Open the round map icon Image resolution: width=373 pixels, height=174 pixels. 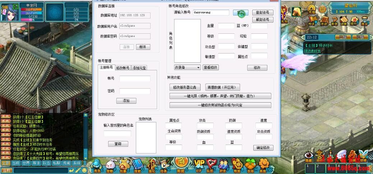pos(322,9)
